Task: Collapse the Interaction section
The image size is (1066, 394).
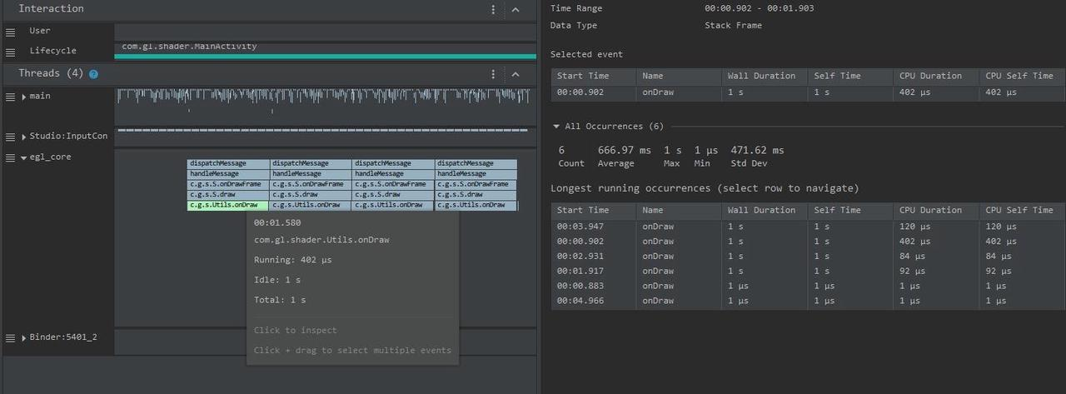Action: pyautogui.click(x=516, y=9)
